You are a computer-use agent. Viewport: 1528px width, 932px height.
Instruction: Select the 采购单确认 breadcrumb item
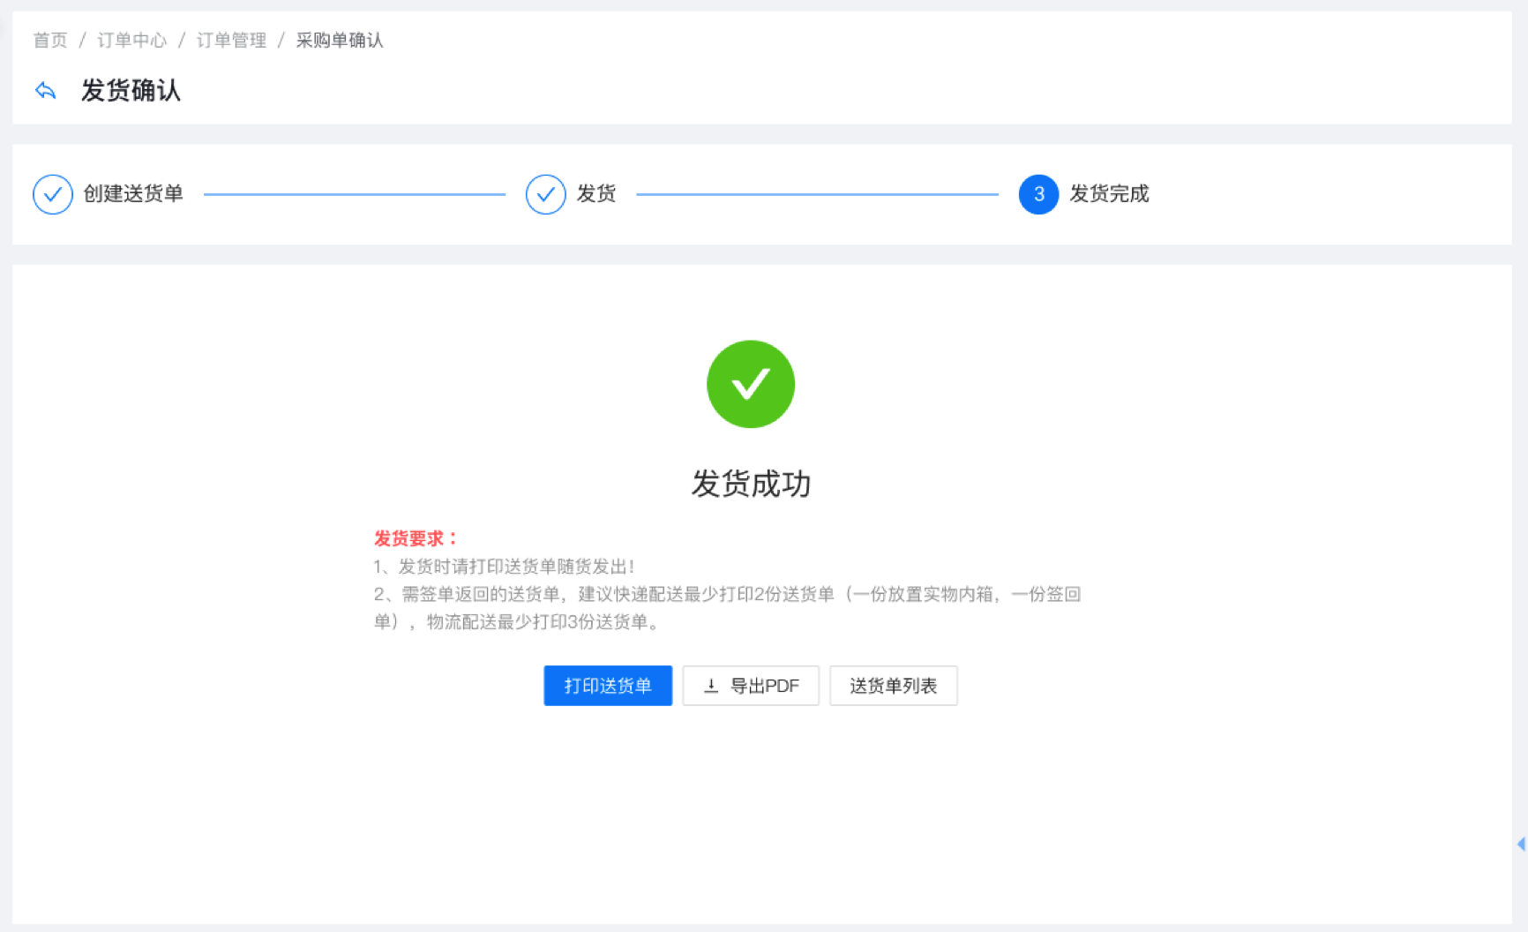pos(339,40)
